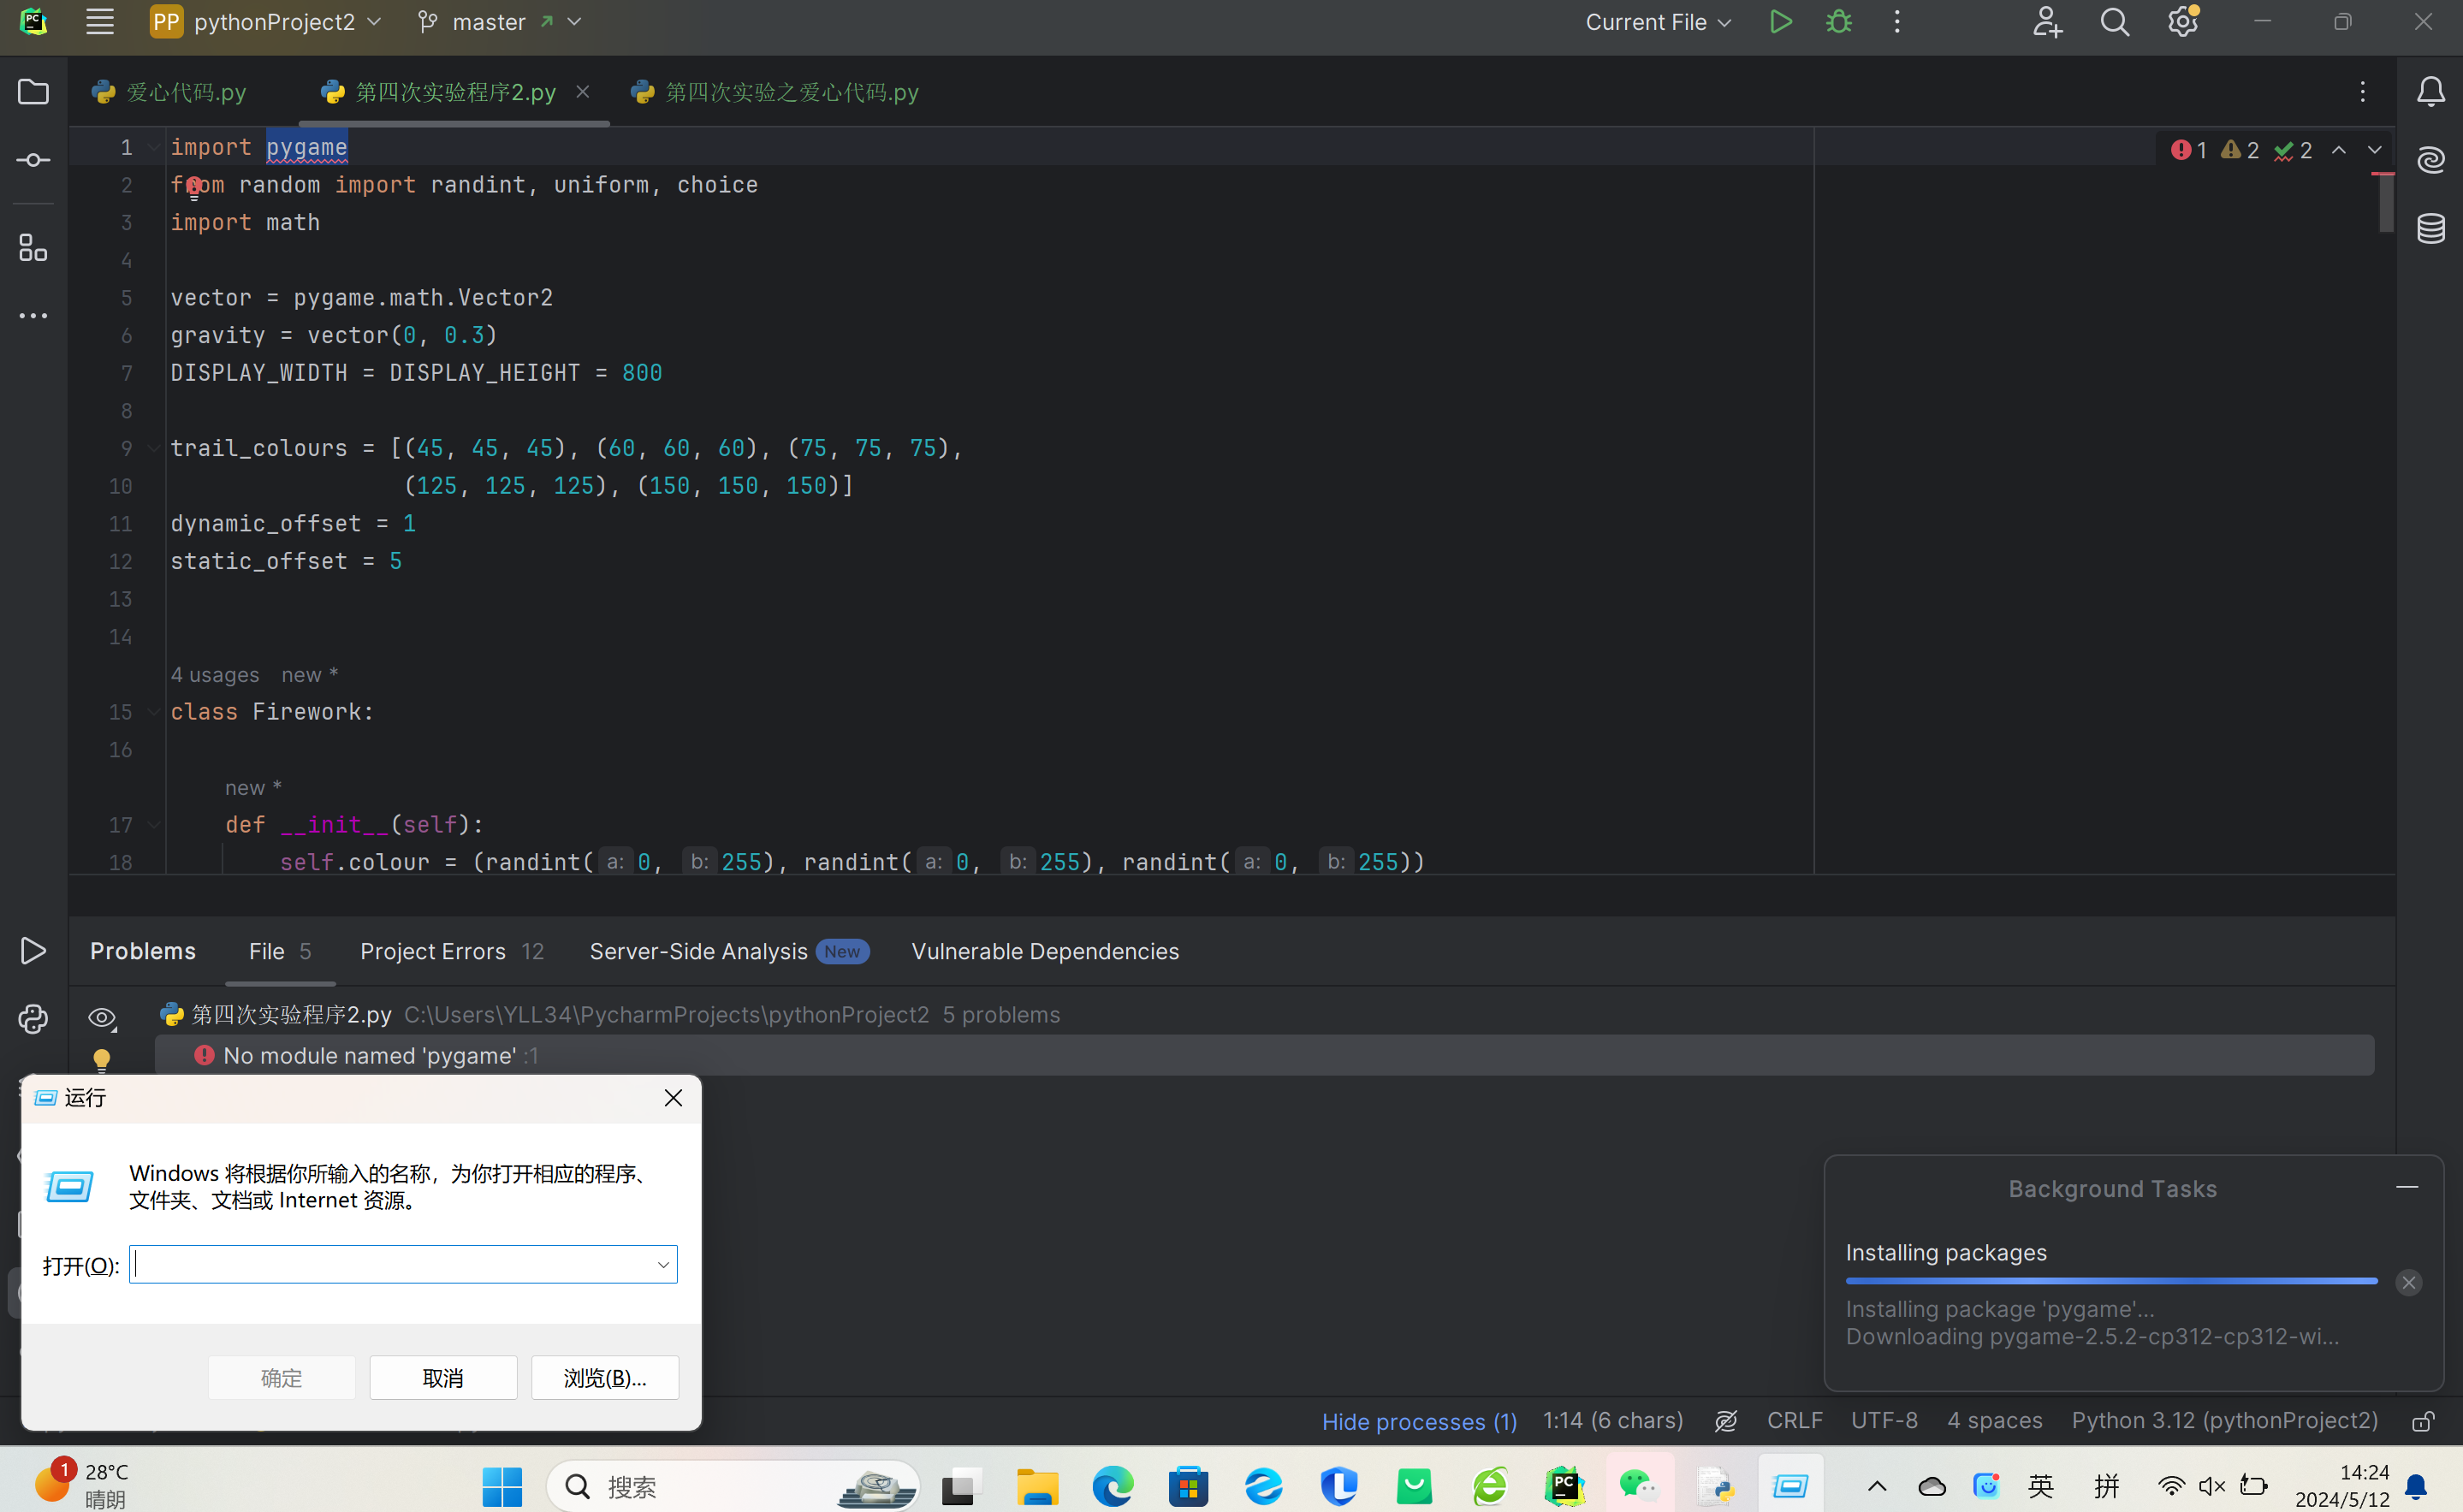Click the 4 usages inlay hint

click(x=215, y=675)
